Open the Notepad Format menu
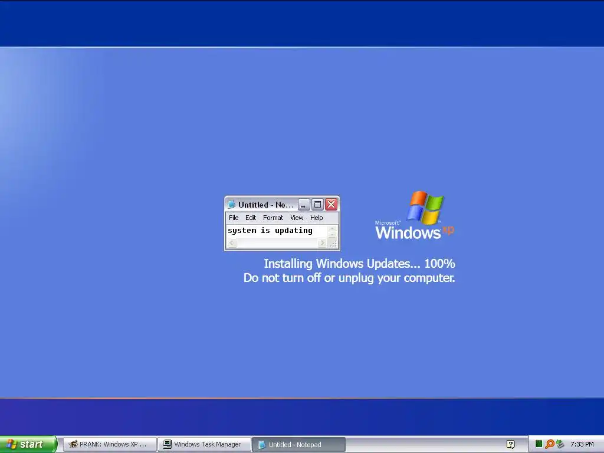The width and height of the screenshot is (604, 453). tap(273, 218)
